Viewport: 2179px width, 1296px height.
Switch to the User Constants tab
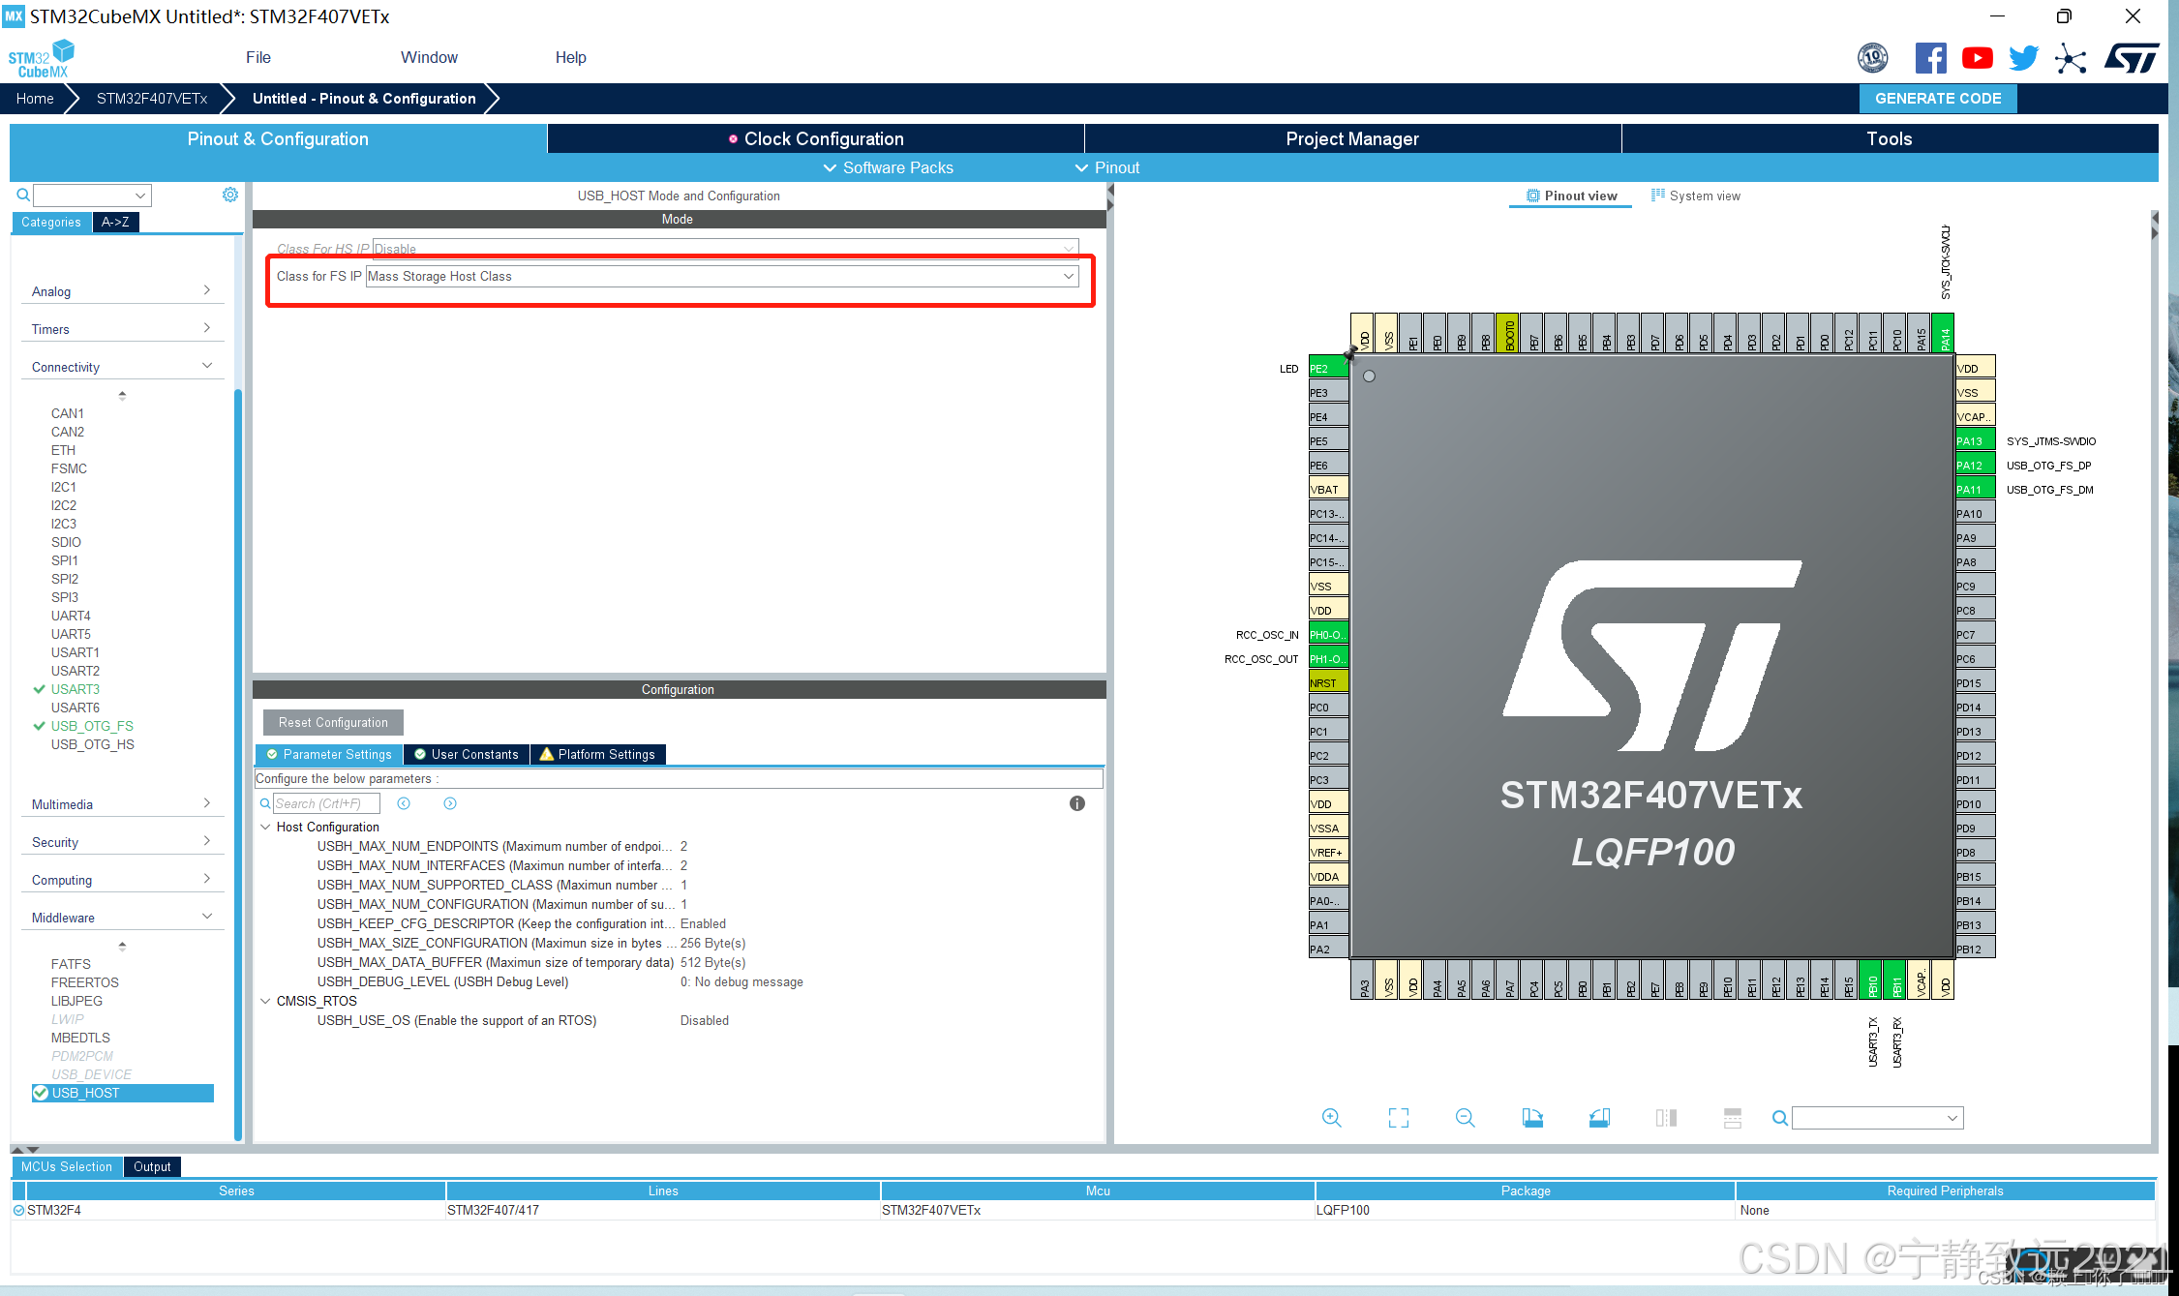tap(467, 754)
